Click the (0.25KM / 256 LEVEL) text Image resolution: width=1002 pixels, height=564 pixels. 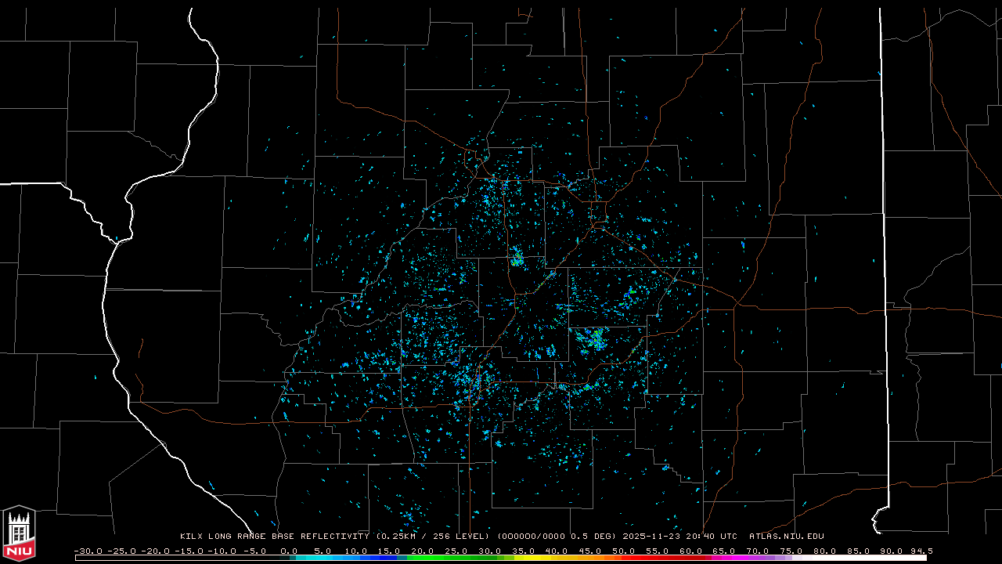[433, 537]
